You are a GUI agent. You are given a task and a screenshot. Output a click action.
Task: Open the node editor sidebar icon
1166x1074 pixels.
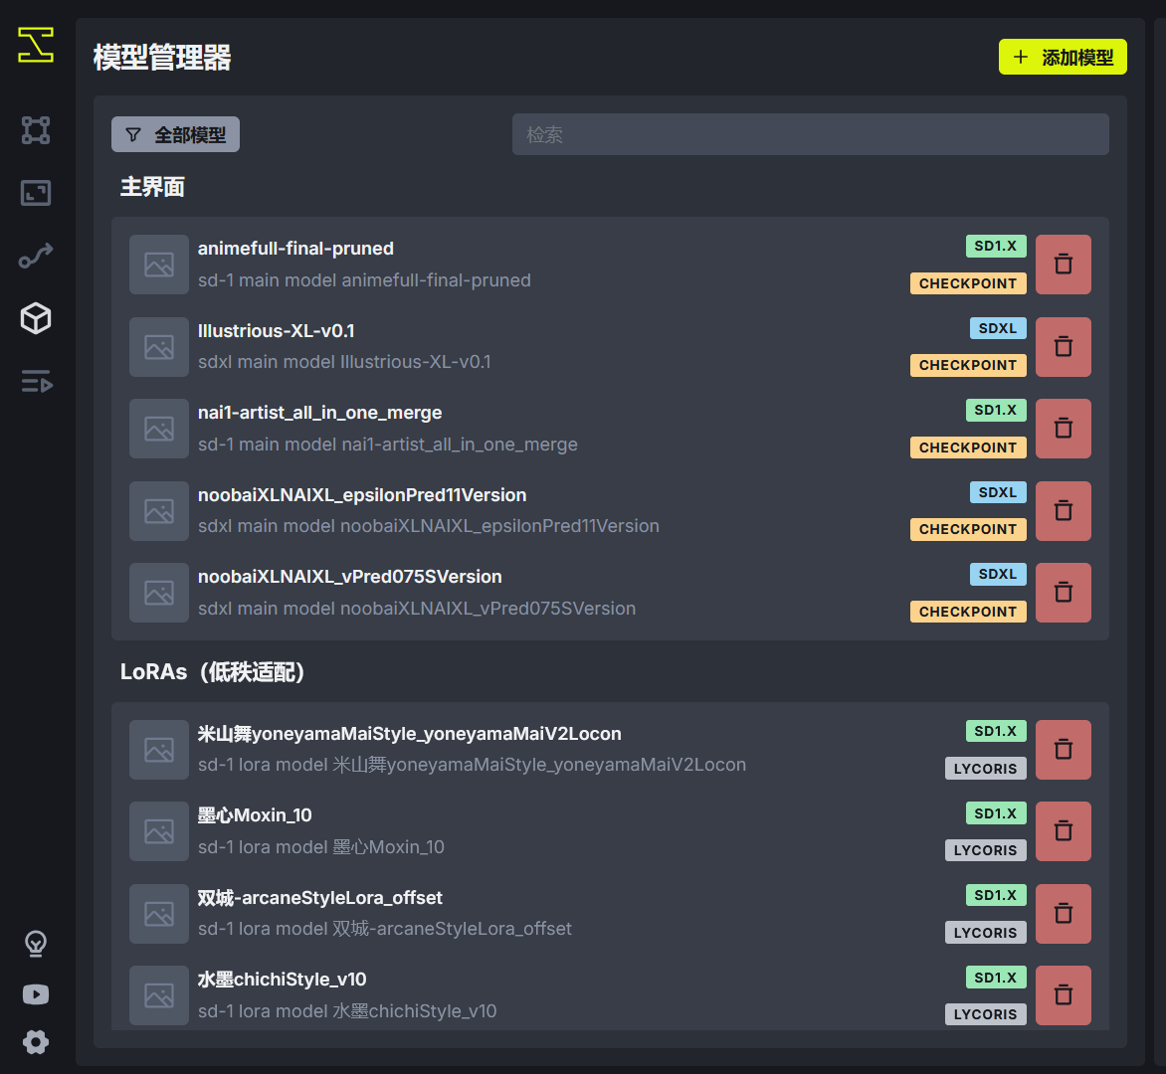click(36, 130)
